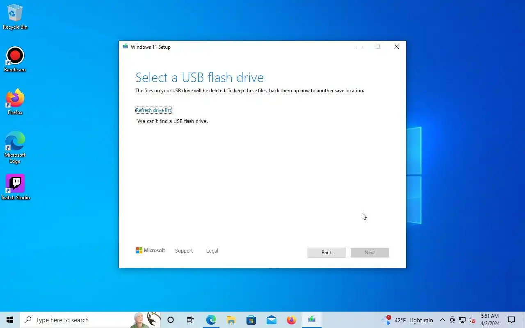Select the Firefox desktop shortcut
This screenshot has height=328, width=525.
pyautogui.click(x=15, y=102)
